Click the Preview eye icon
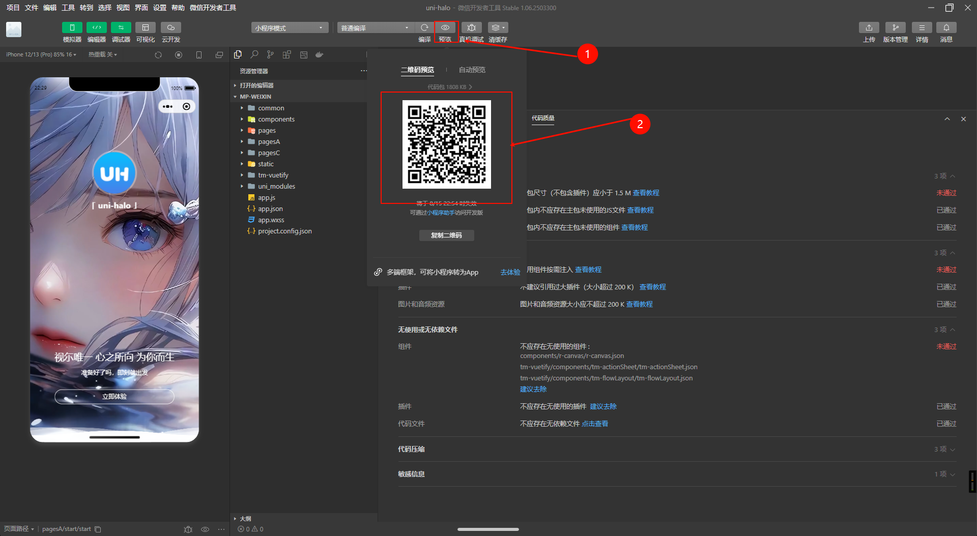Image resolution: width=977 pixels, height=536 pixels. [445, 27]
